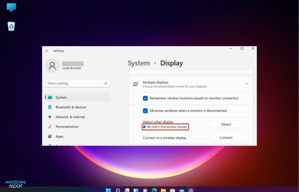Click the Personalization paintbrush icon
This screenshot has height=192, width=299.
pos(50,127)
